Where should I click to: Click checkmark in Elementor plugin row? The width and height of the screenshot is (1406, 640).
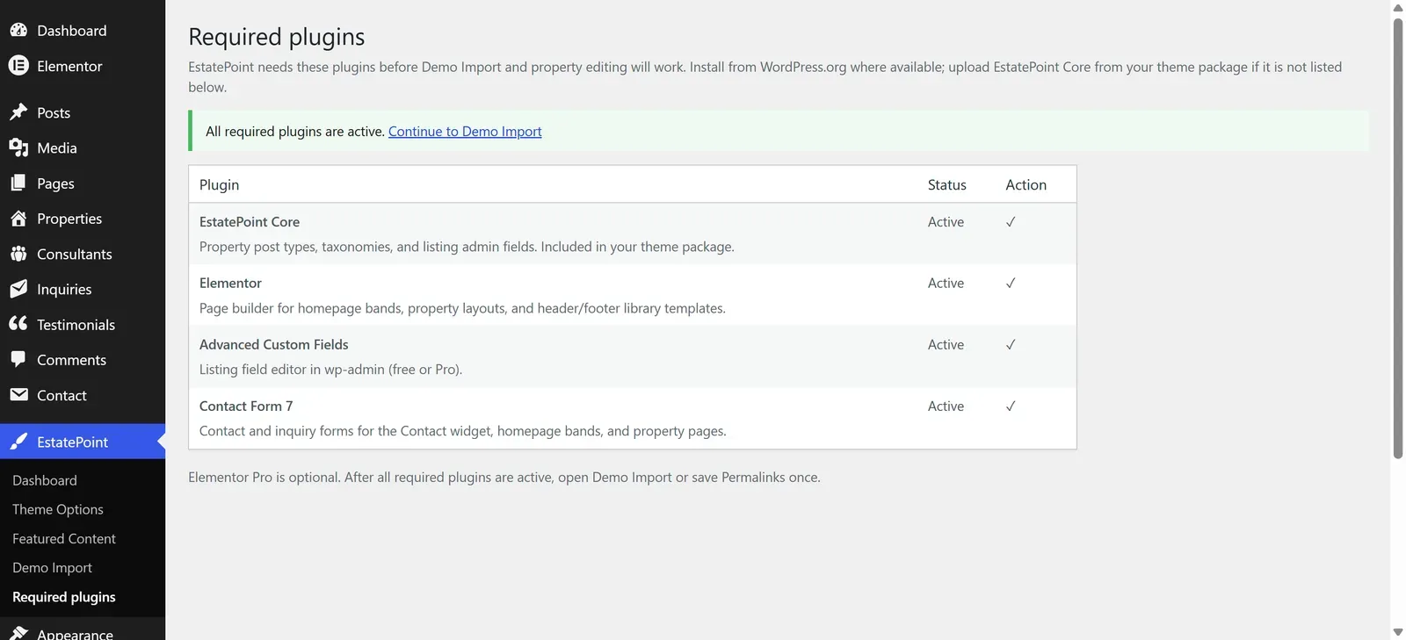click(x=1011, y=283)
